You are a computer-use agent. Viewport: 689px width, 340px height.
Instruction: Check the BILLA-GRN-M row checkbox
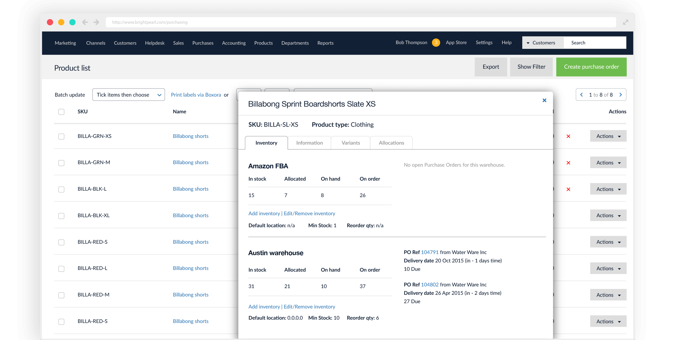pos(61,163)
